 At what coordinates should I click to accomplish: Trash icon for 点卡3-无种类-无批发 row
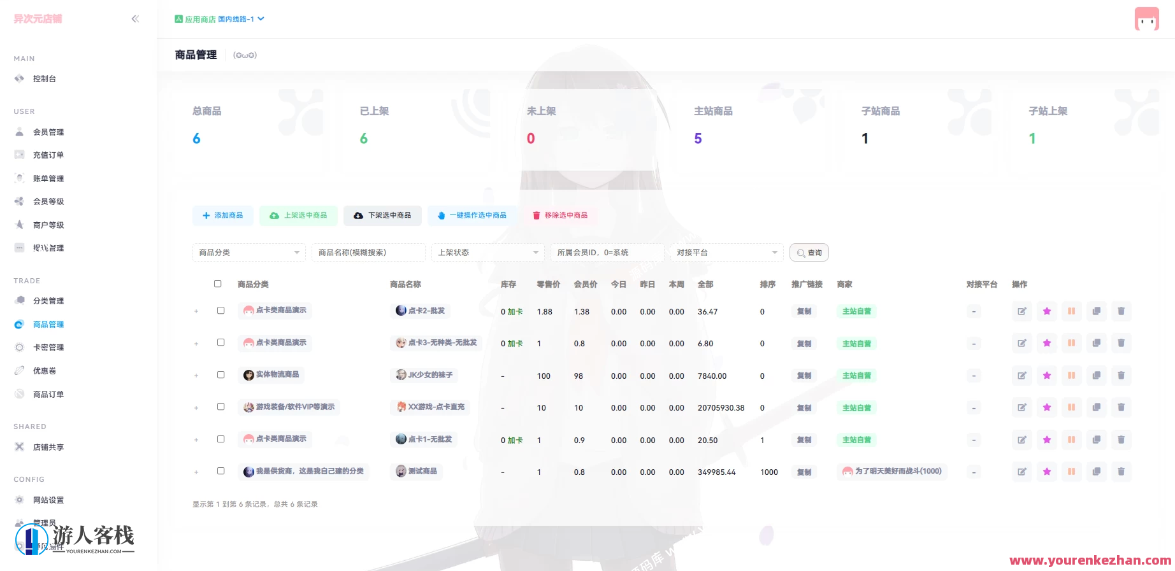(x=1121, y=343)
